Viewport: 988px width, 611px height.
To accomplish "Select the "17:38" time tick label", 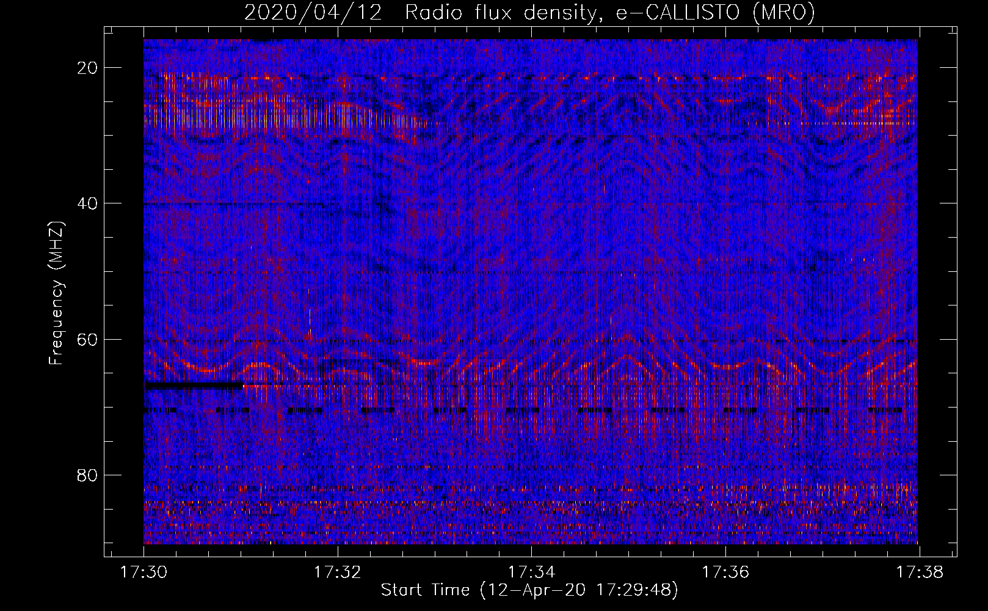I will [x=918, y=573].
